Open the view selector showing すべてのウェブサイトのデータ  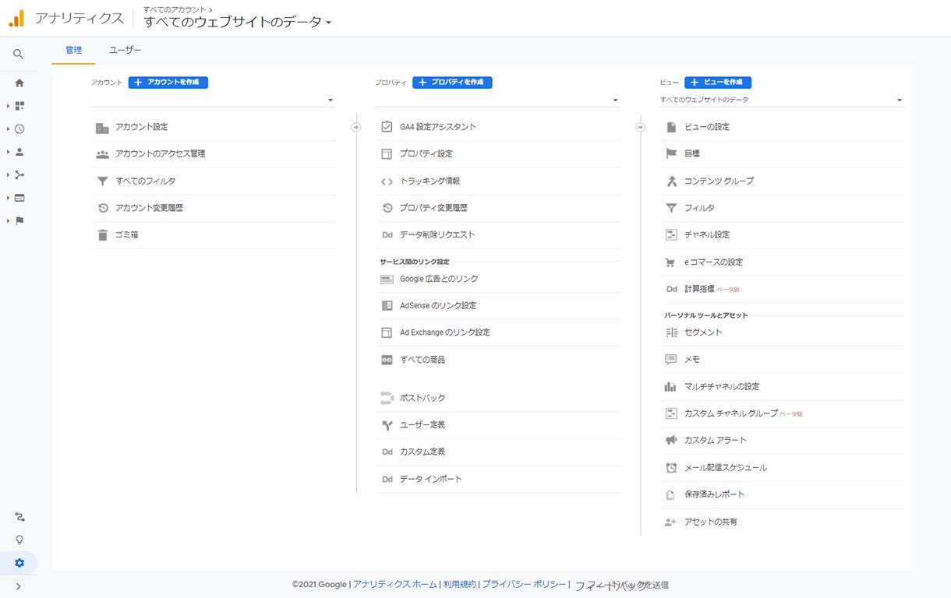click(x=782, y=100)
